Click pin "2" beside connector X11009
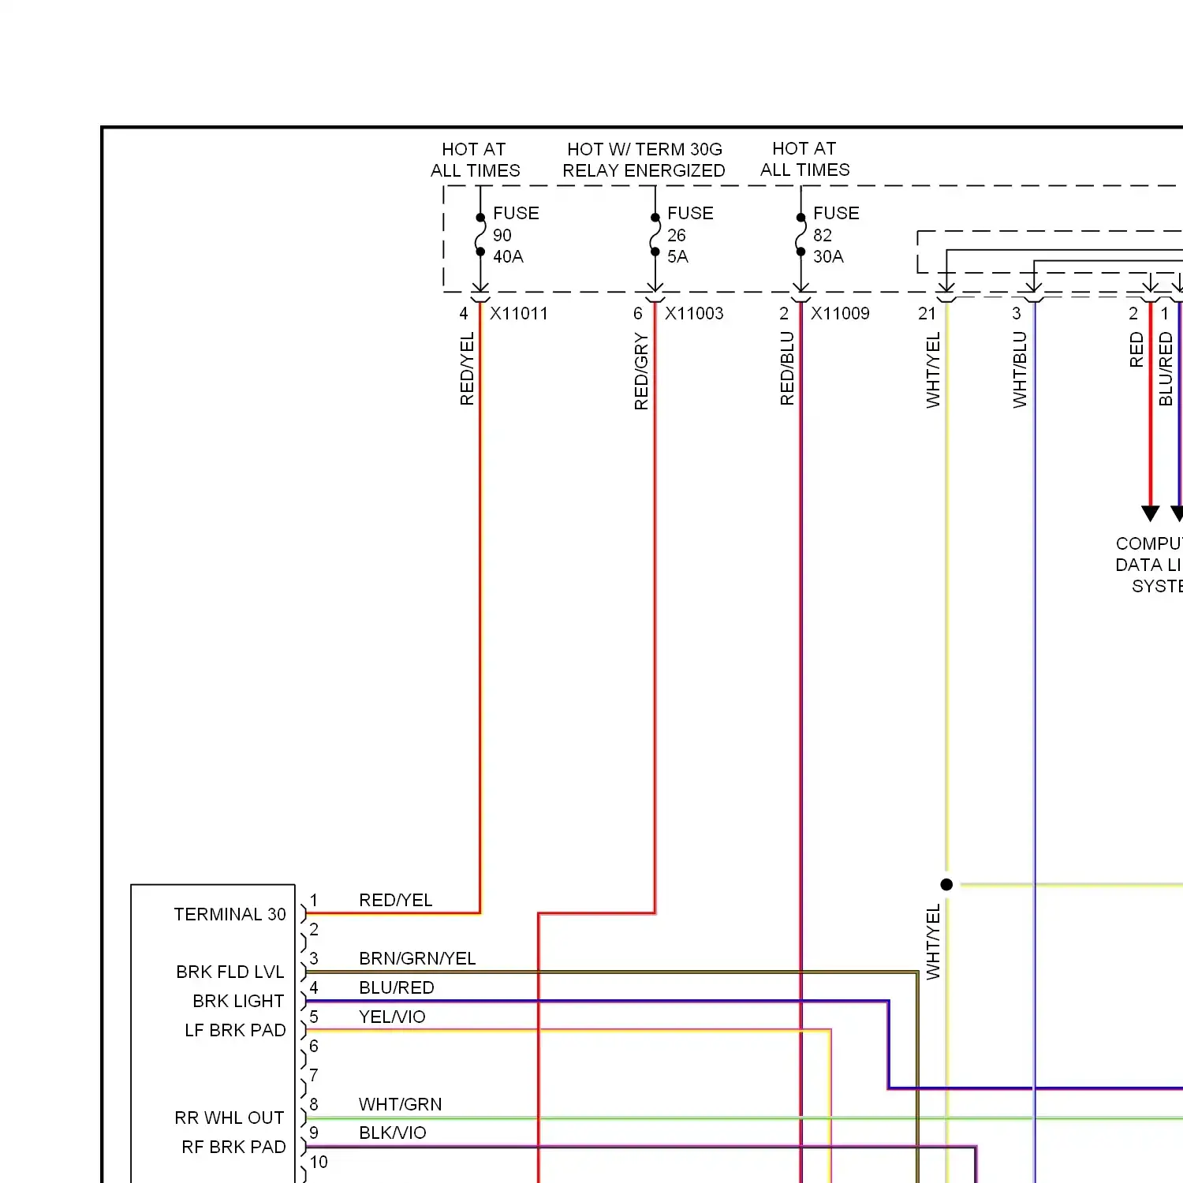Viewport: 1183px width, 1183px height. pyautogui.click(x=784, y=313)
